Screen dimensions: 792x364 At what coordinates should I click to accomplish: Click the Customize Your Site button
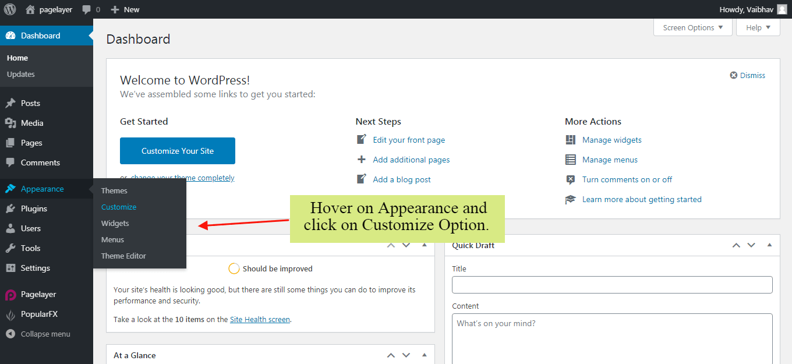point(178,151)
